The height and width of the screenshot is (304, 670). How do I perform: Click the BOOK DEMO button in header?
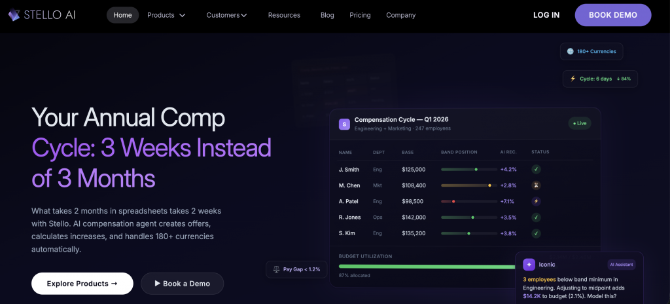(x=612, y=15)
